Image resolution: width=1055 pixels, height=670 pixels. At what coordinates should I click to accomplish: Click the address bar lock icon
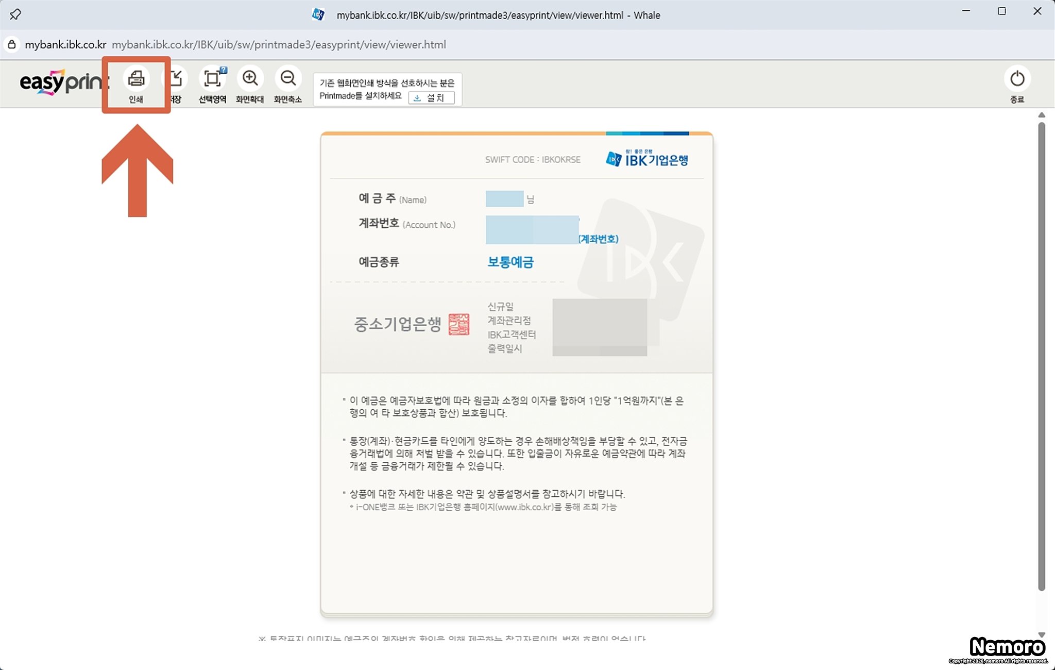[12, 44]
